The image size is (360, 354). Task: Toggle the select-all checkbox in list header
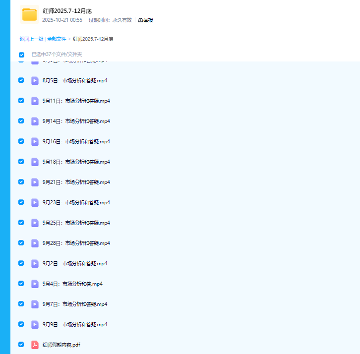pos(21,55)
